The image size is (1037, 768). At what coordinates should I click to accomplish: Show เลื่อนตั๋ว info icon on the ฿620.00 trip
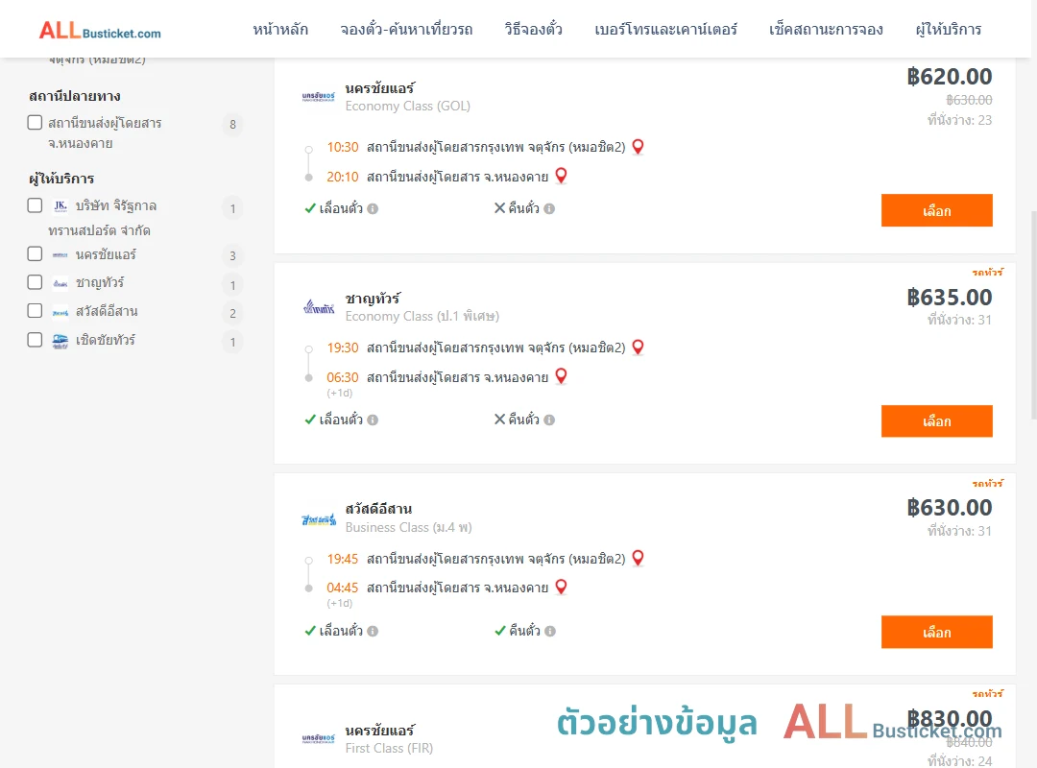point(373,209)
